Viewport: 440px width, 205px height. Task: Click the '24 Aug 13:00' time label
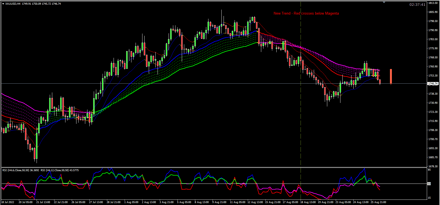click(x=361, y=202)
